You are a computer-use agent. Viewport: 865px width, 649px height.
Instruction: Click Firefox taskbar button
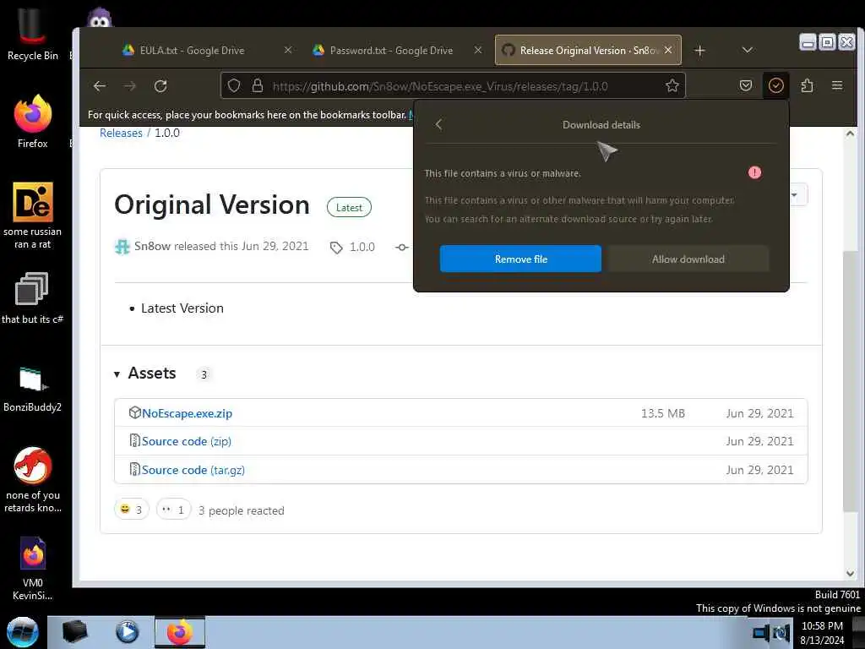click(180, 632)
